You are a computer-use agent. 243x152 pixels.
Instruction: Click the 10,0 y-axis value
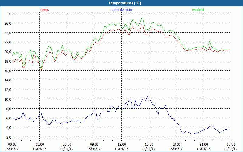tap(8, 99)
